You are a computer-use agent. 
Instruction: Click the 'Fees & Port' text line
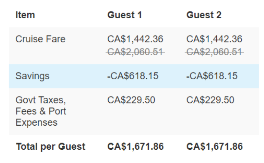tap(41, 111)
